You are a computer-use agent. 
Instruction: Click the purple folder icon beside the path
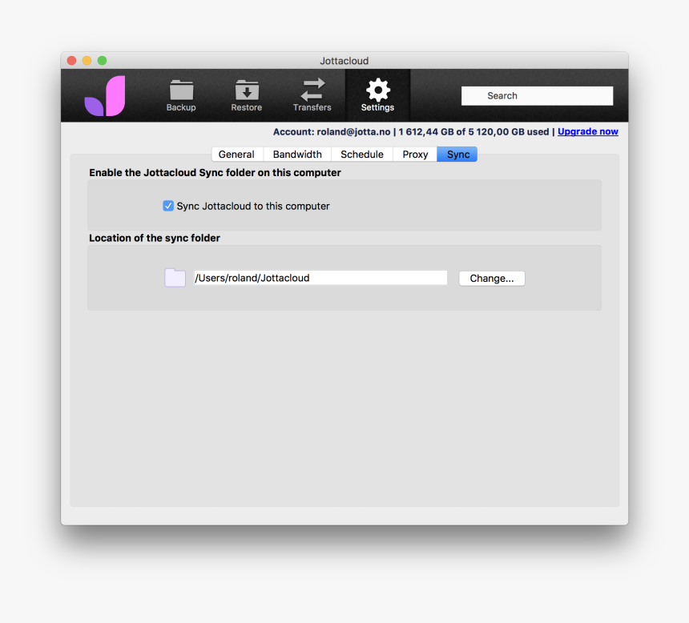(175, 277)
